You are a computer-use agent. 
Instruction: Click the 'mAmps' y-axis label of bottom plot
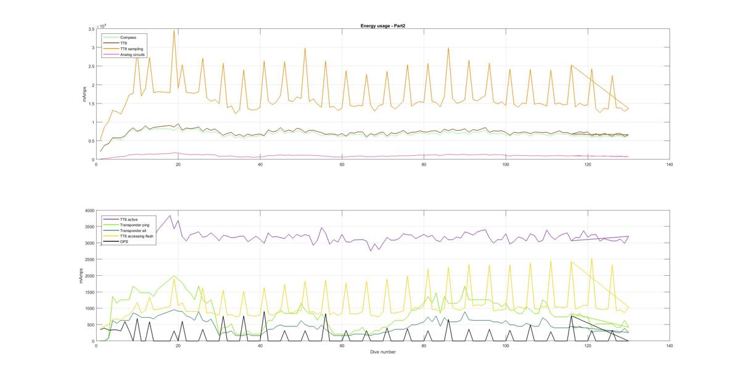coord(81,276)
